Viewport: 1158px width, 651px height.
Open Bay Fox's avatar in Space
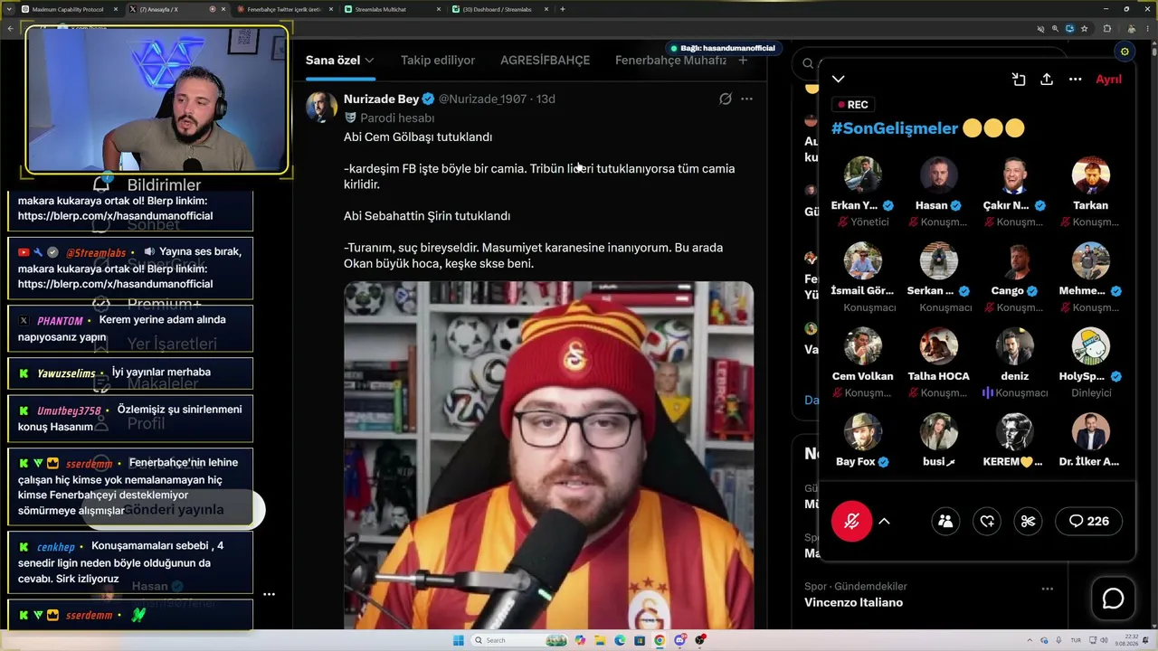(x=862, y=432)
